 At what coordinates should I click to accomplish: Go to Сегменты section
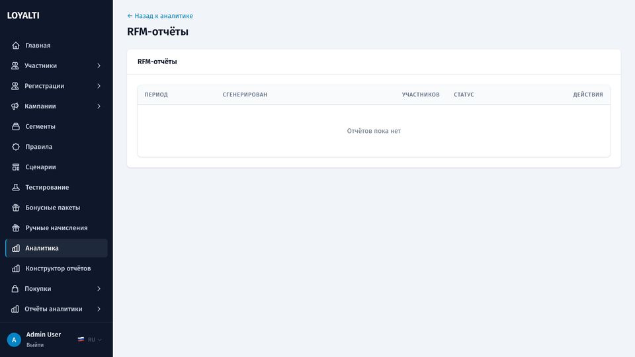click(x=56, y=126)
